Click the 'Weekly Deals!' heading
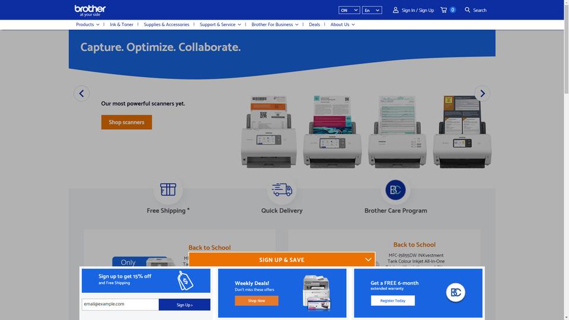This screenshot has height=320, width=569. click(252, 283)
